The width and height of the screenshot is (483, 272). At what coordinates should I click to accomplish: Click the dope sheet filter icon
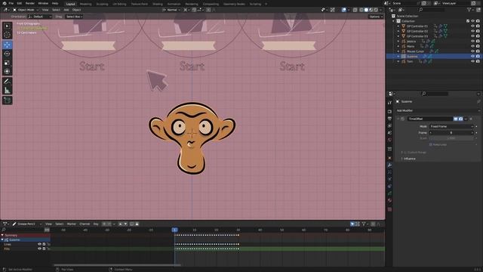[364, 224]
